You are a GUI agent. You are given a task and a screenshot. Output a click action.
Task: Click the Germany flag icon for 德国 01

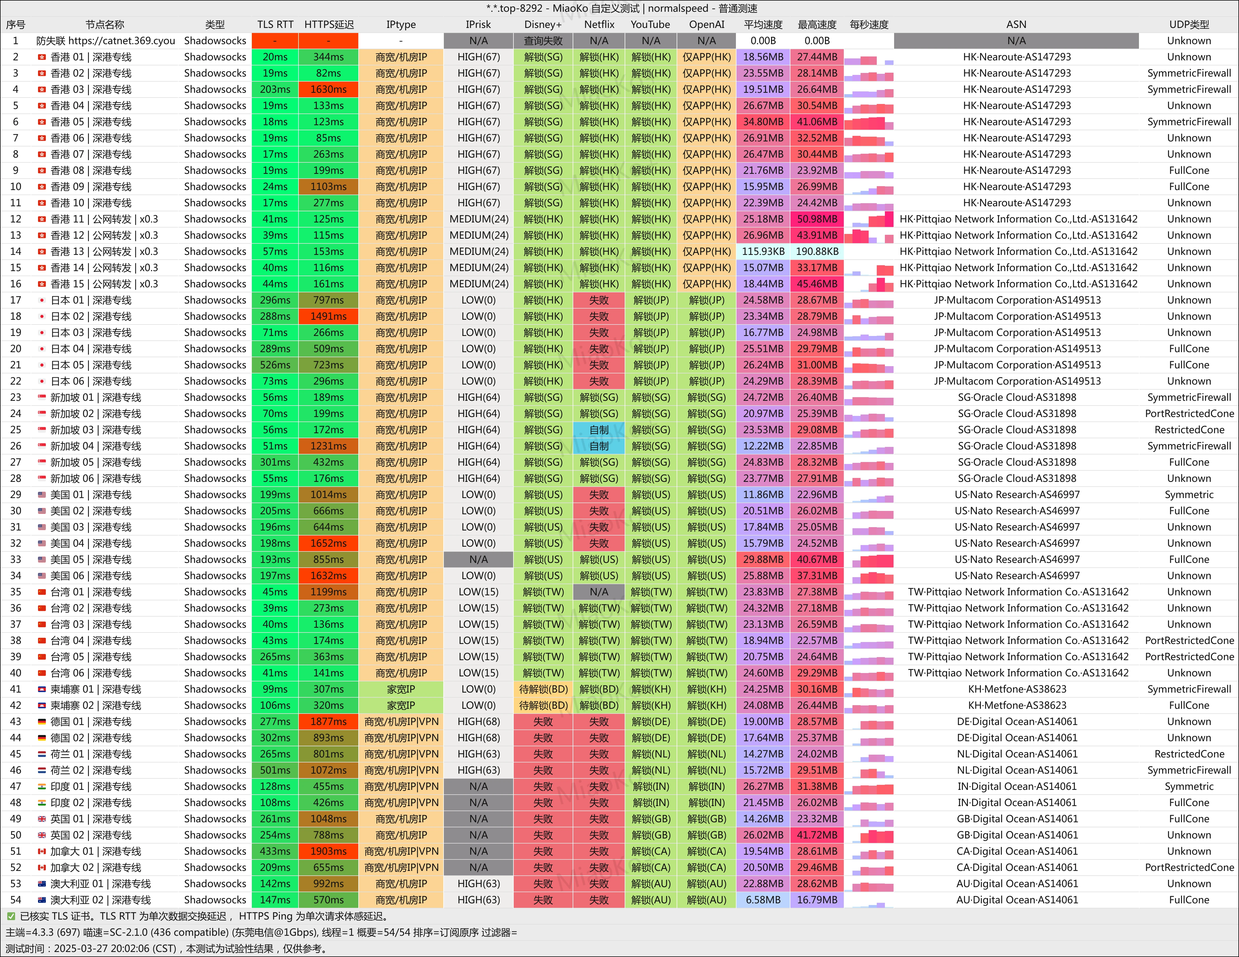pos(41,722)
